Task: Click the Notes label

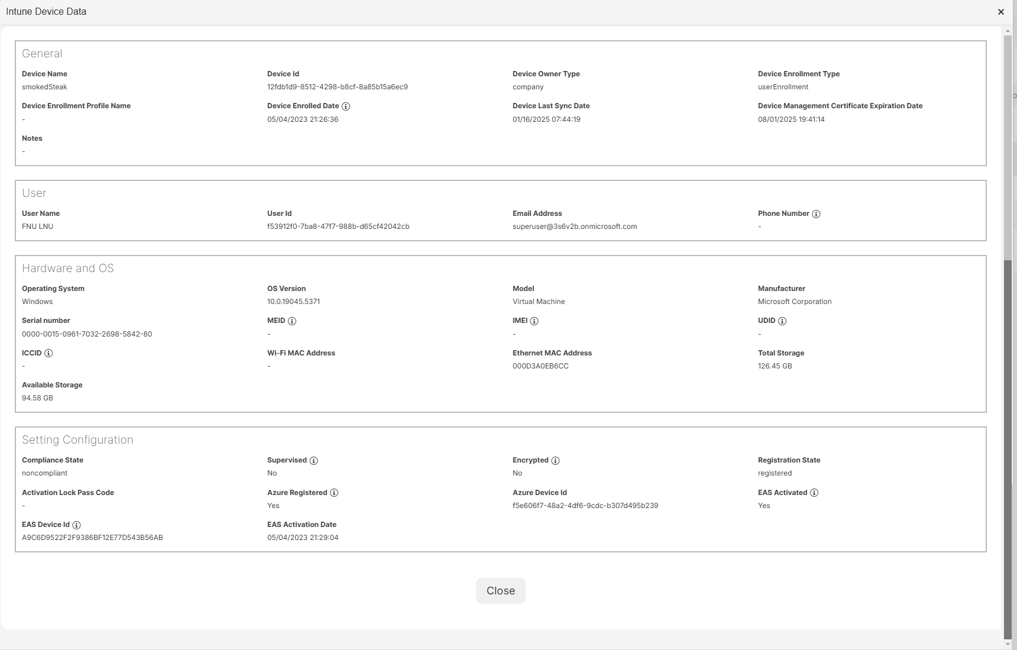Action: tap(32, 138)
